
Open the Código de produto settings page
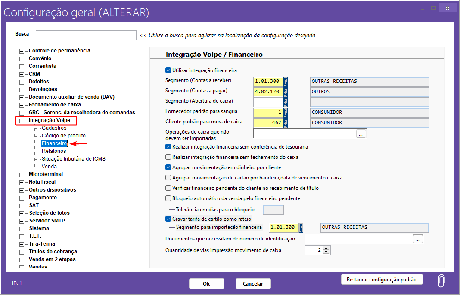63,136
